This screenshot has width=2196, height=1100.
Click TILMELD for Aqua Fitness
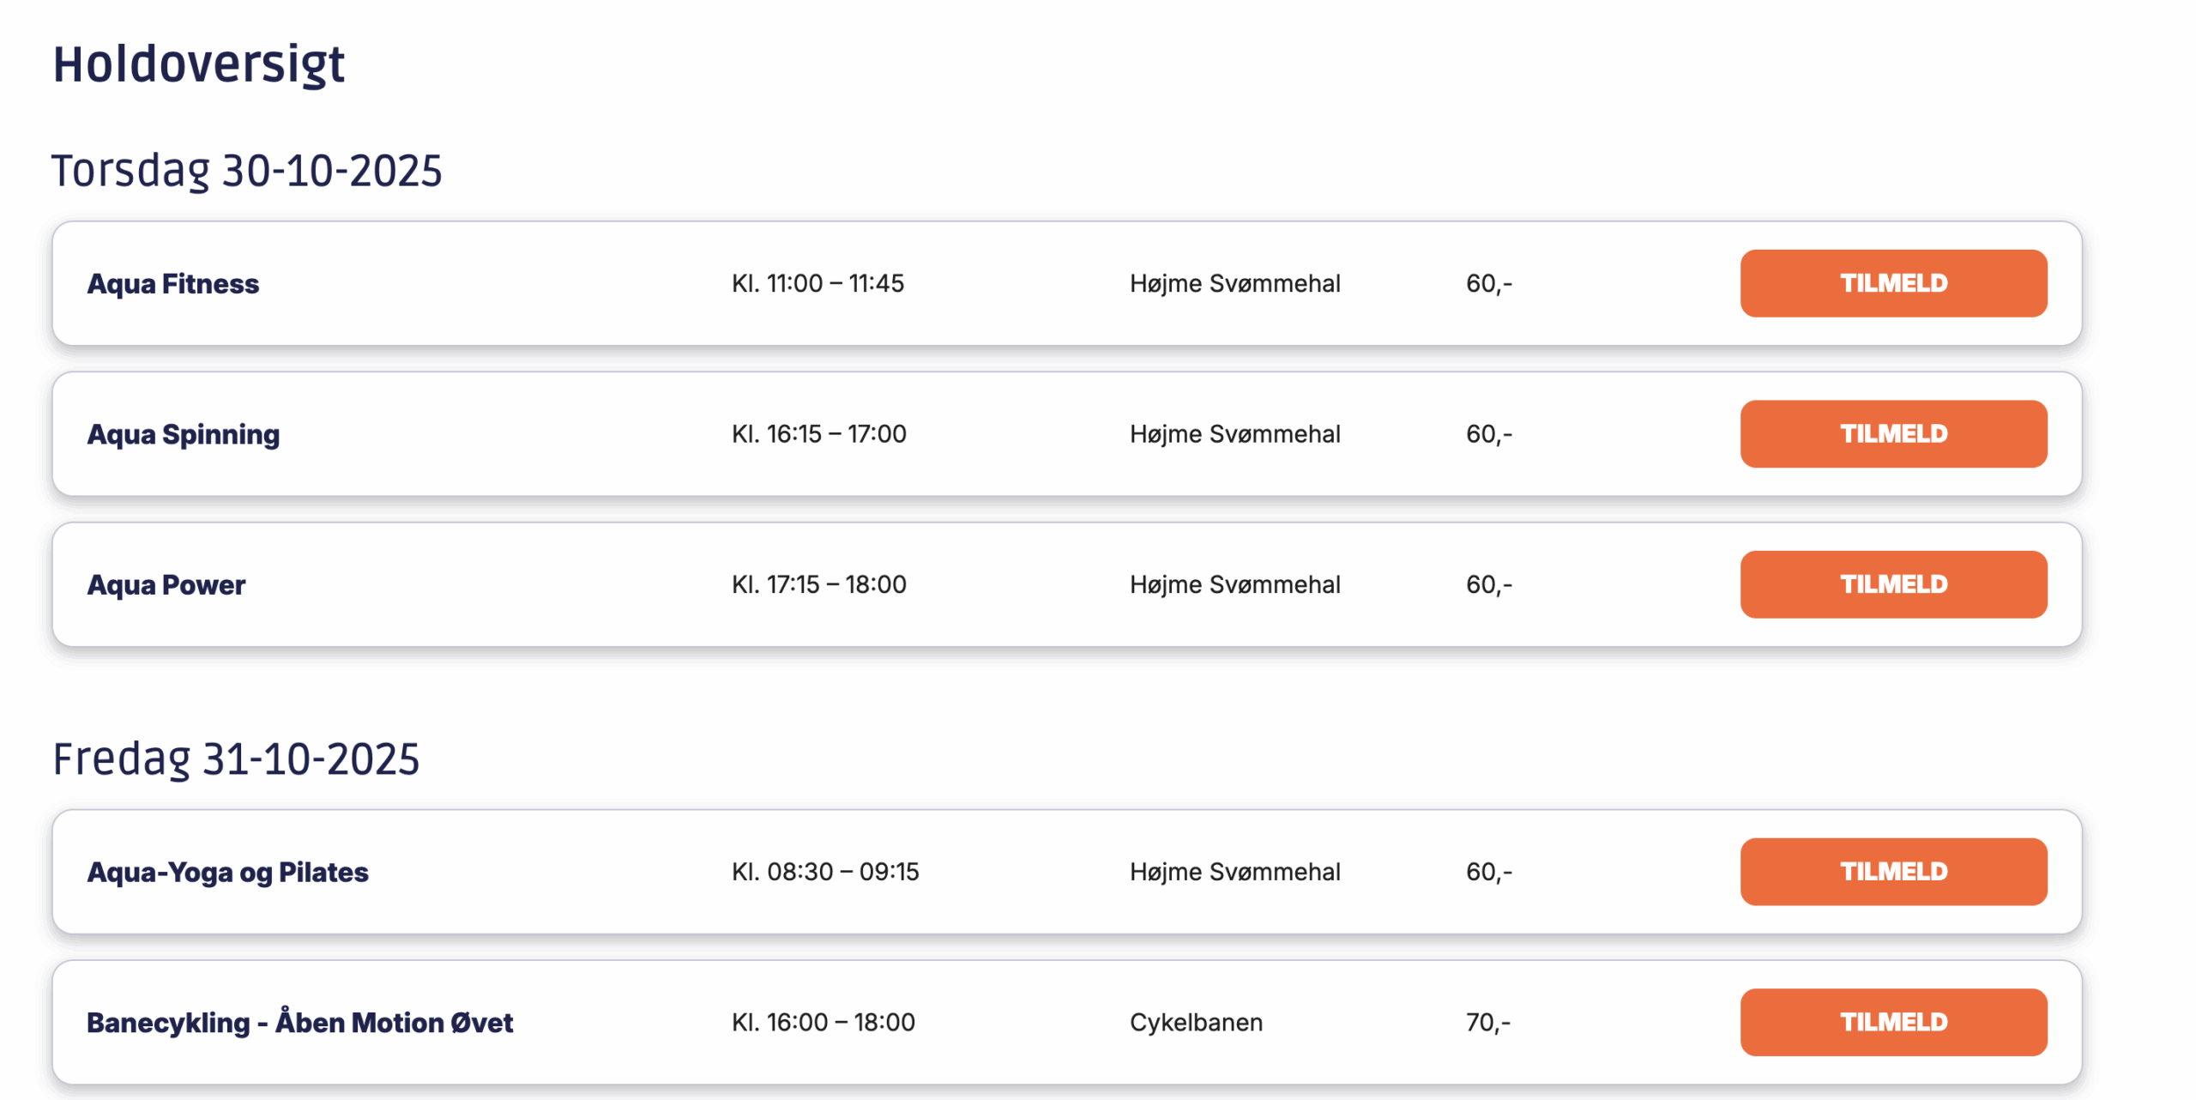tap(1892, 283)
